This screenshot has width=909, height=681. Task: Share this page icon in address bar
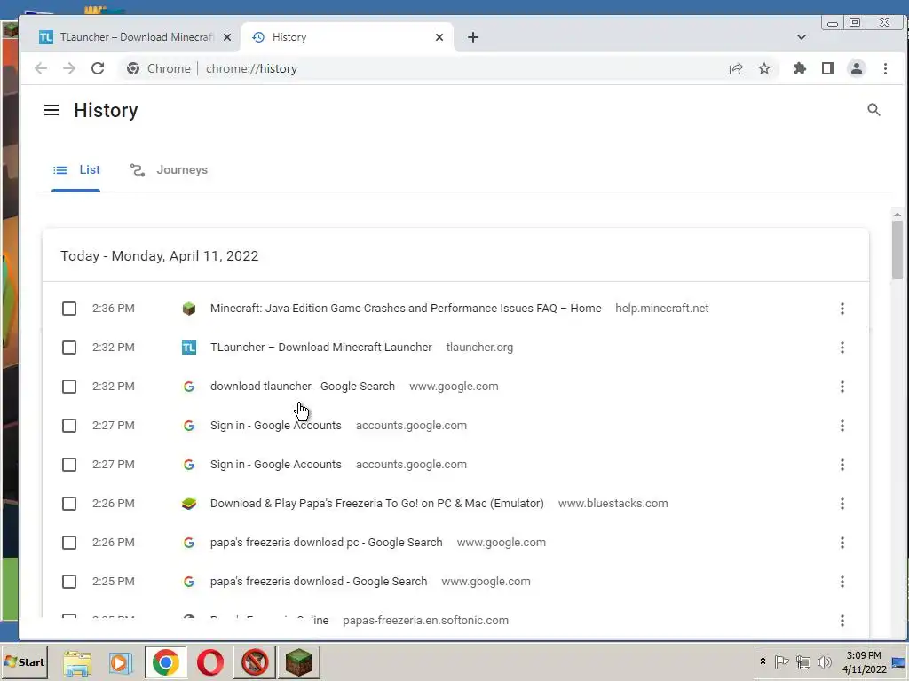(x=736, y=68)
